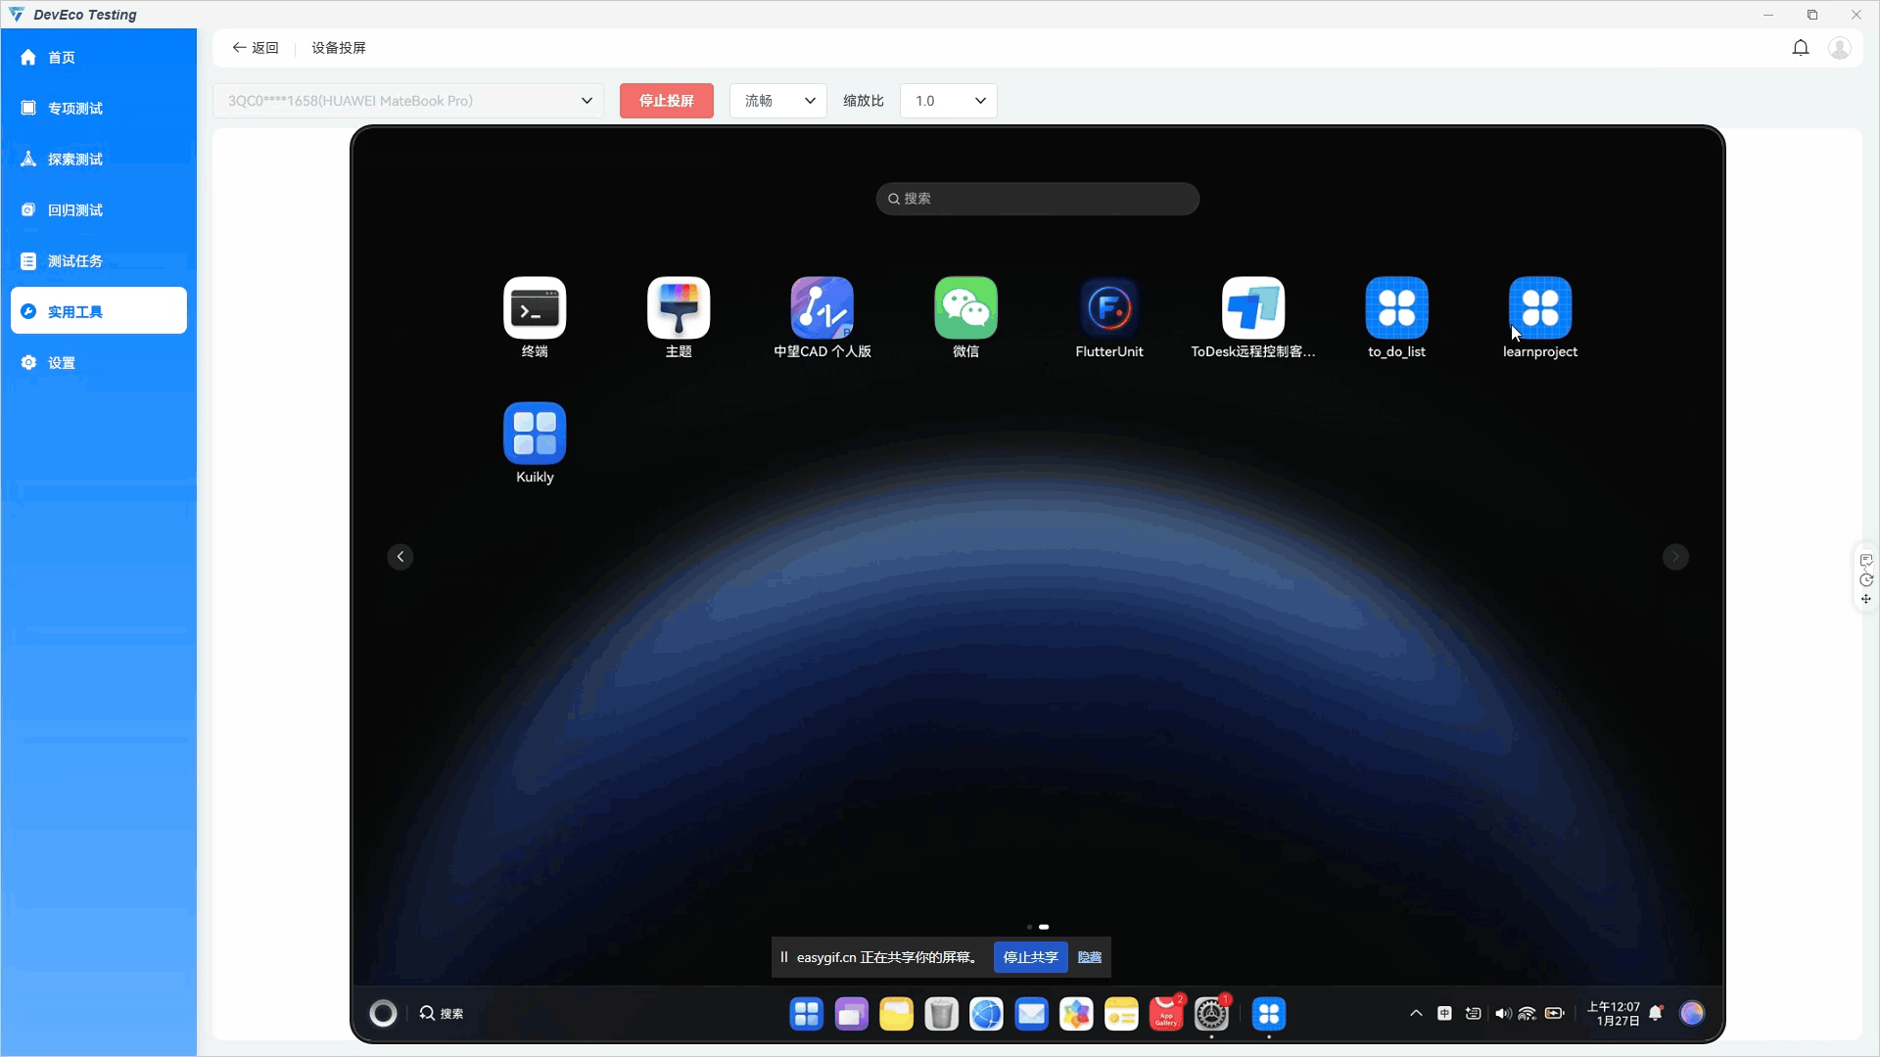Click the launcher grid icon in the dock
The image size is (1880, 1057).
(x=807, y=1014)
